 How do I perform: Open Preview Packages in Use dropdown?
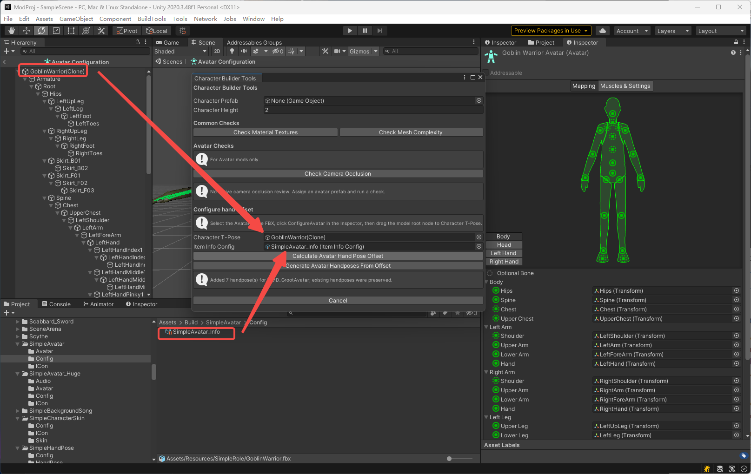tap(551, 31)
